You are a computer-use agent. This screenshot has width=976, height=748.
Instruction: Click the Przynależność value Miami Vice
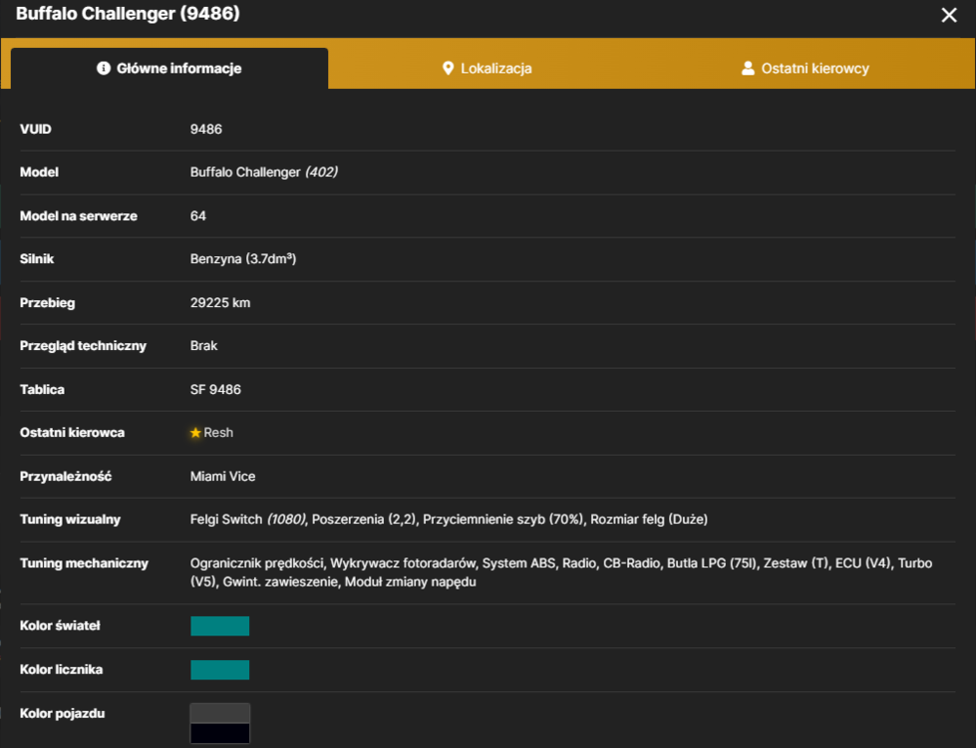click(x=223, y=476)
